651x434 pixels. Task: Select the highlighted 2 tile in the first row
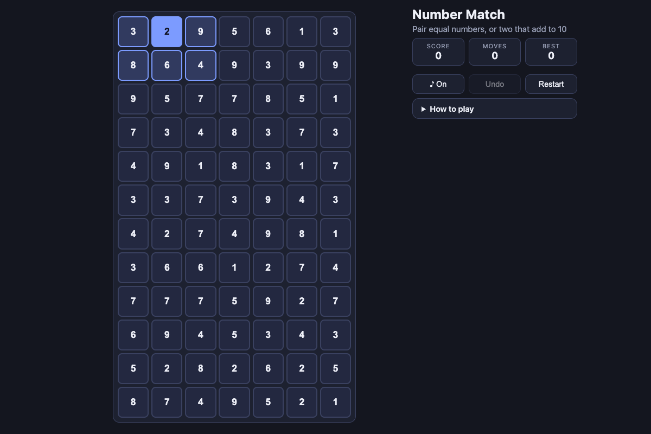pyautogui.click(x=167, y=31)
